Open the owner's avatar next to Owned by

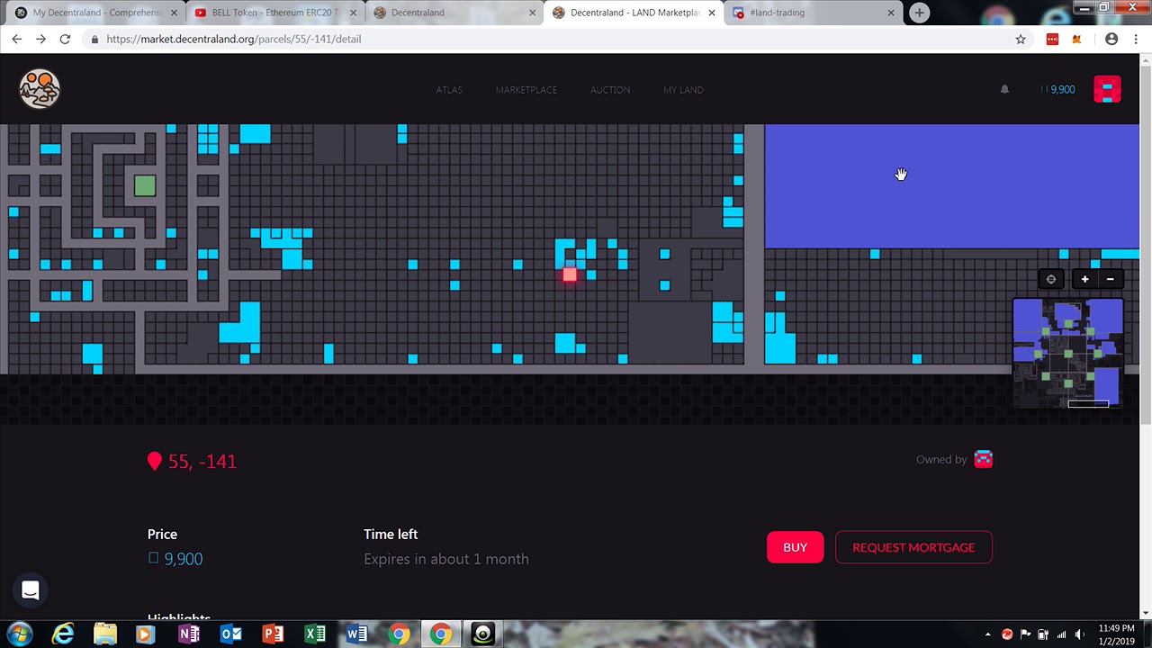(x=984, y=459)
